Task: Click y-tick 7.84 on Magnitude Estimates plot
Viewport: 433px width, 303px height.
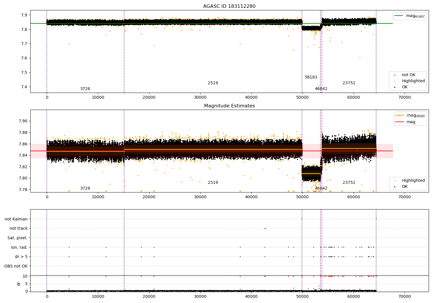Action: coord(23,156)
